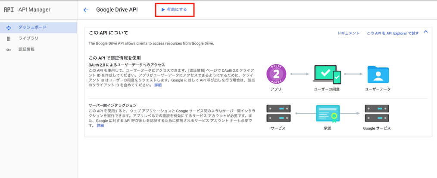Click the OAuth 2.0 によるユーザーデータへのアクセス heading

[x=127, y=65]
